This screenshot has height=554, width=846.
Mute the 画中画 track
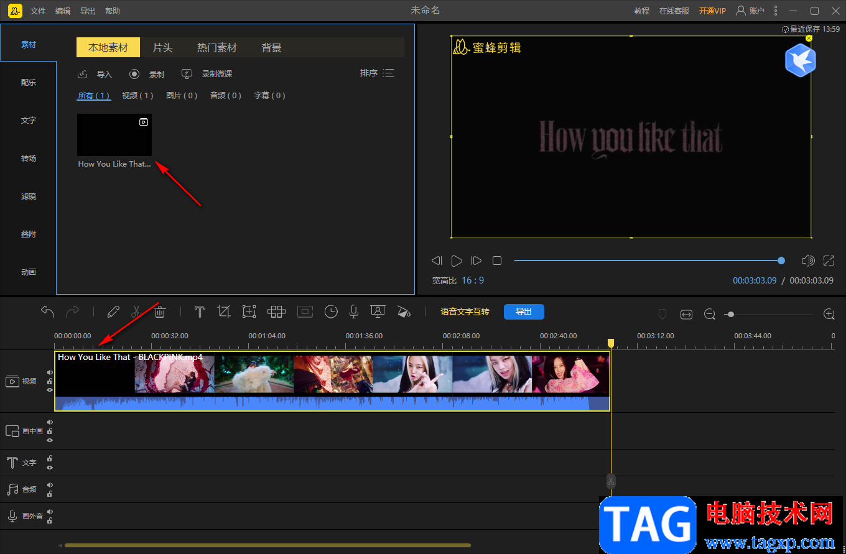[x=50, y=422]
